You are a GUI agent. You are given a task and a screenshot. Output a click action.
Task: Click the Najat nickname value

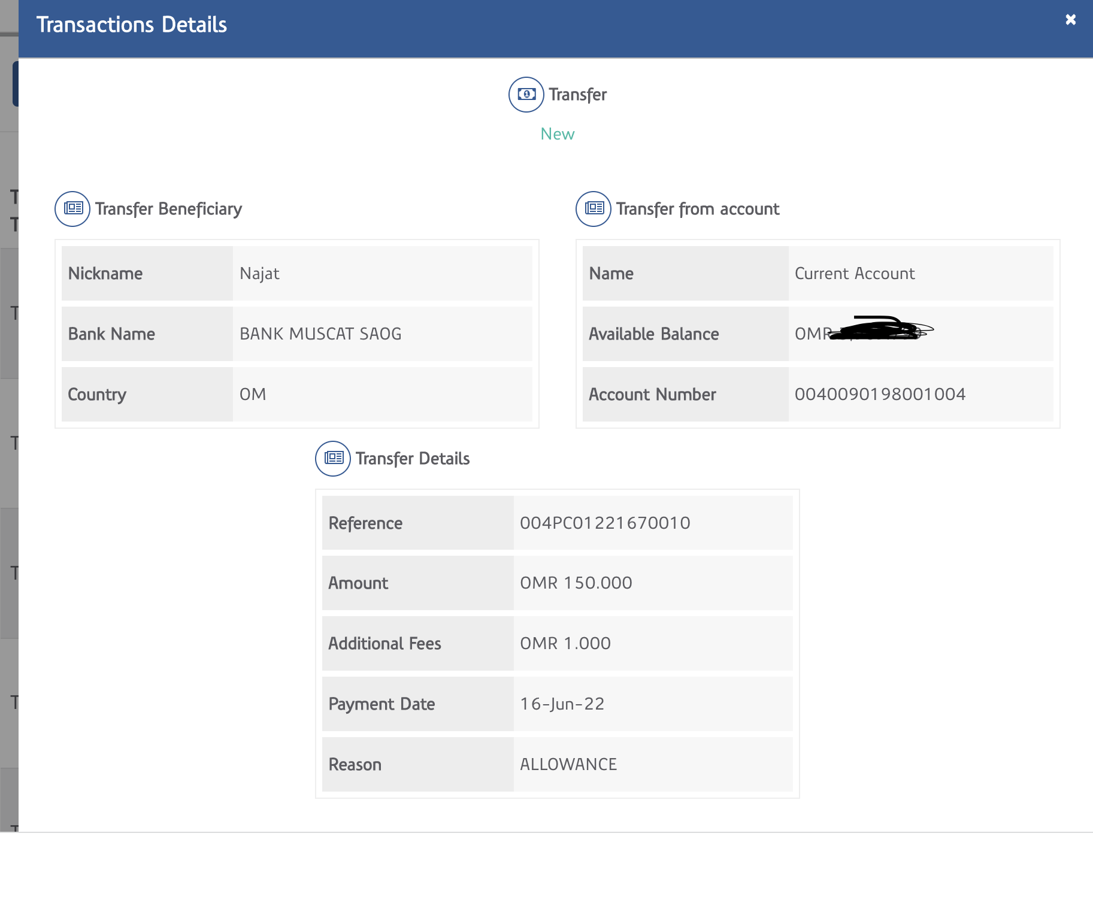tap(259, 274)
